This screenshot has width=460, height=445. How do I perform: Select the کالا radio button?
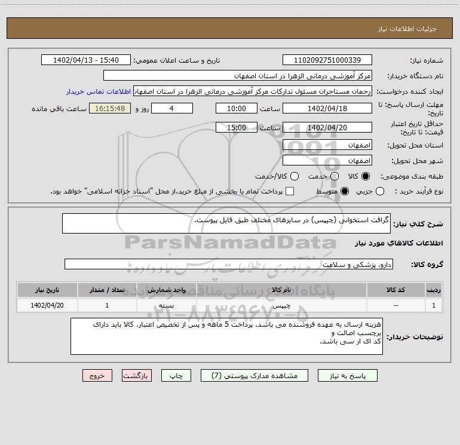pos(366,176)
